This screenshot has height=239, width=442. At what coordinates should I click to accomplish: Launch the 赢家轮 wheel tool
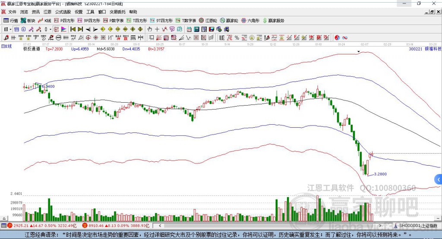pyautogui.click(x=229, y=21)
